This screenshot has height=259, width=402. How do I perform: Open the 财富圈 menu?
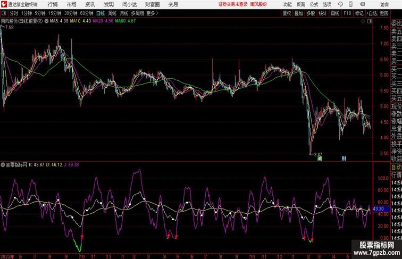point(152,4)
